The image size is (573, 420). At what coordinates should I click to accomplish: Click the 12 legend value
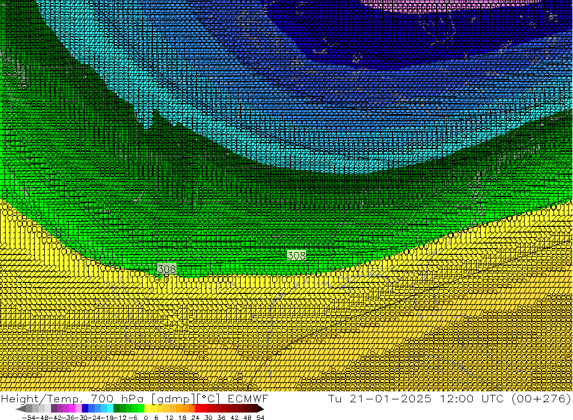tap(169, 418)
